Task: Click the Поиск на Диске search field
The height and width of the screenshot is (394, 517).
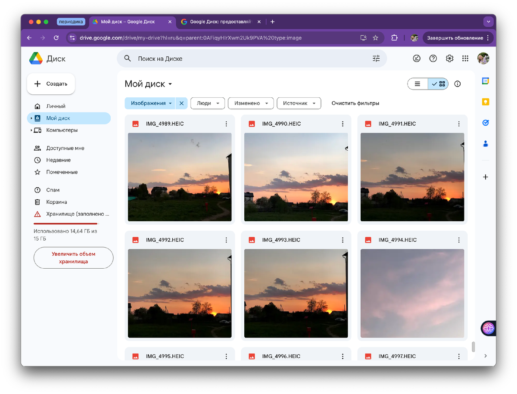Action: pyautogui.click(x=252, y=59)
